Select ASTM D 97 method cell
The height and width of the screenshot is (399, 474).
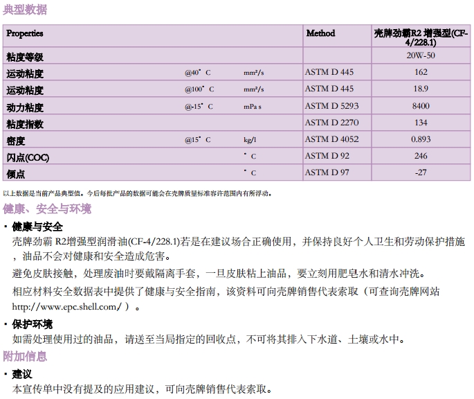pos(327,172)
